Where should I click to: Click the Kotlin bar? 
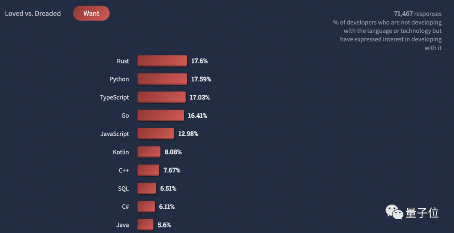click(x=149, y=152)
